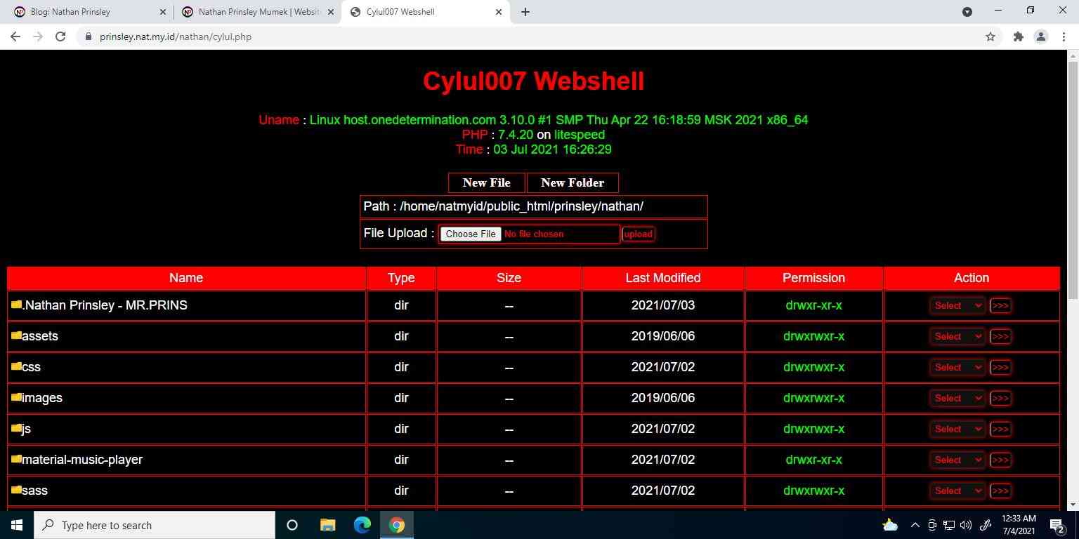Bookmark this page with the star icon
The image size is (1079, 539).
[990, 36]
